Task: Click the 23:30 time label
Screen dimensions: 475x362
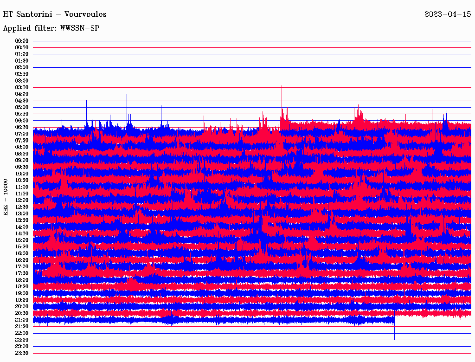Action: 22,353
